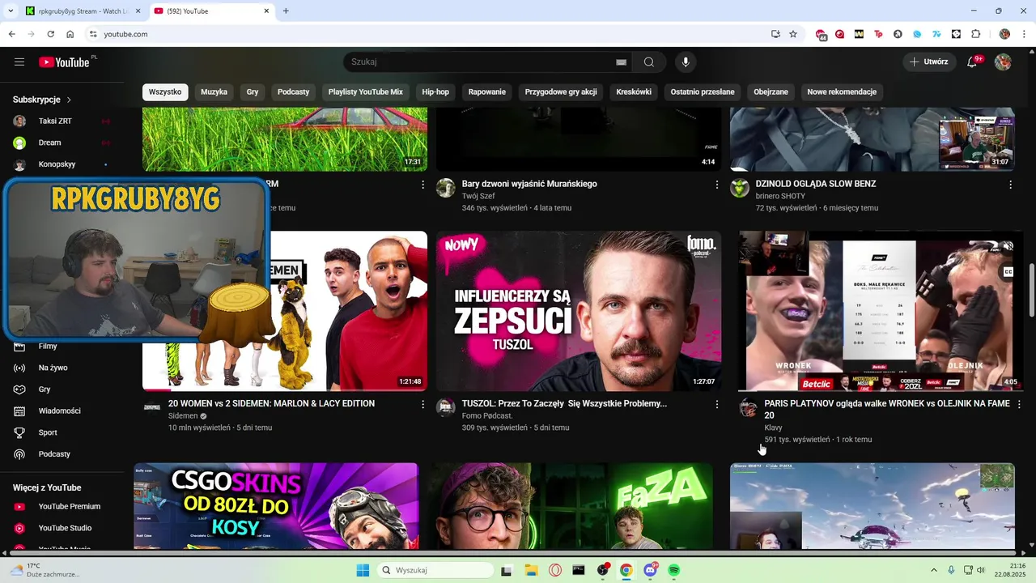Open more options for DZINOLD OGLĄDA SLOW BENZ
The image size is (1036, 583).
pyautogui.click(x=1010, y=185)
